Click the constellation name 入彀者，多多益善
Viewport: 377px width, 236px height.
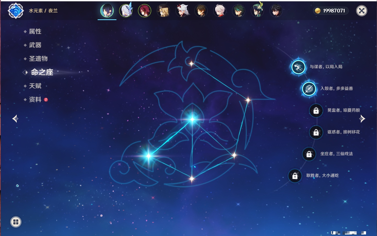[337, 88]
